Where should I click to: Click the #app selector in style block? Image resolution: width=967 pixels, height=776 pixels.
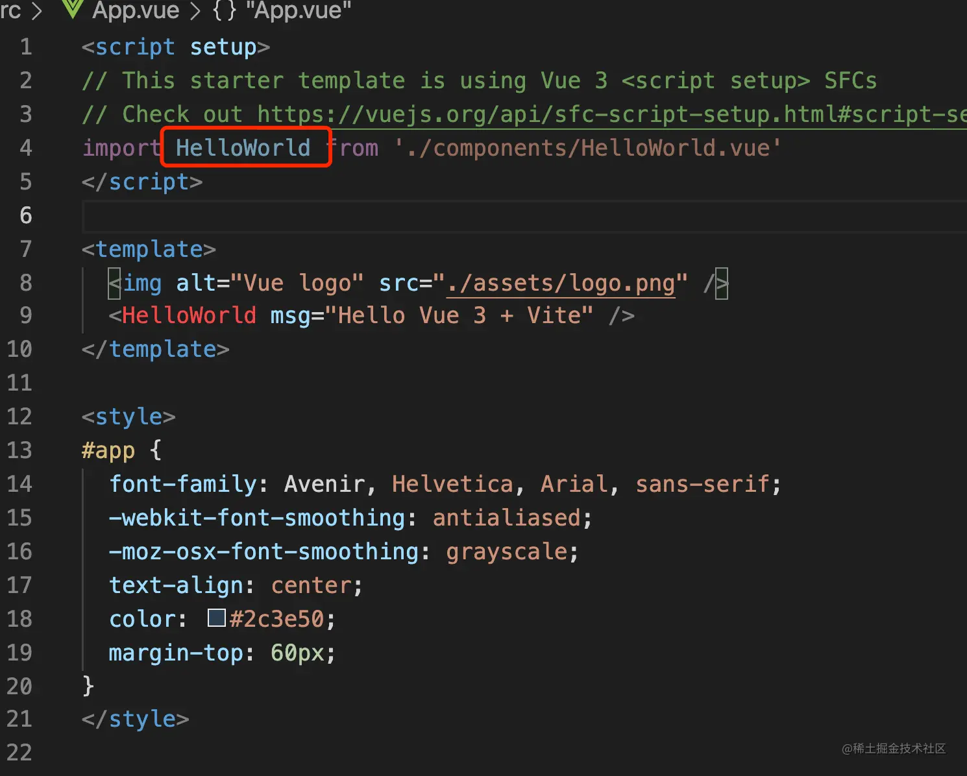tap(108, 450)
